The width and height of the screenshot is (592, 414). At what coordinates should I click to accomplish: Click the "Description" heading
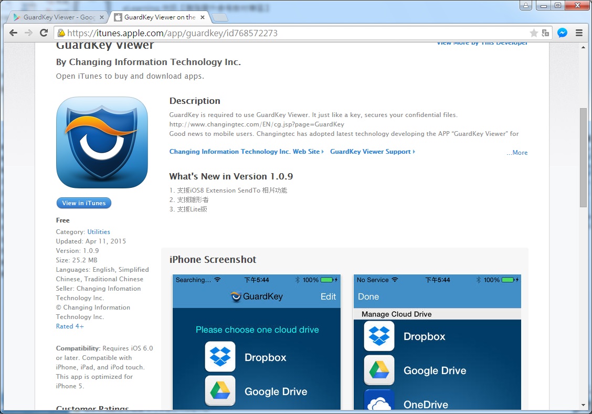pyautogui.click(x=195, y=101)
